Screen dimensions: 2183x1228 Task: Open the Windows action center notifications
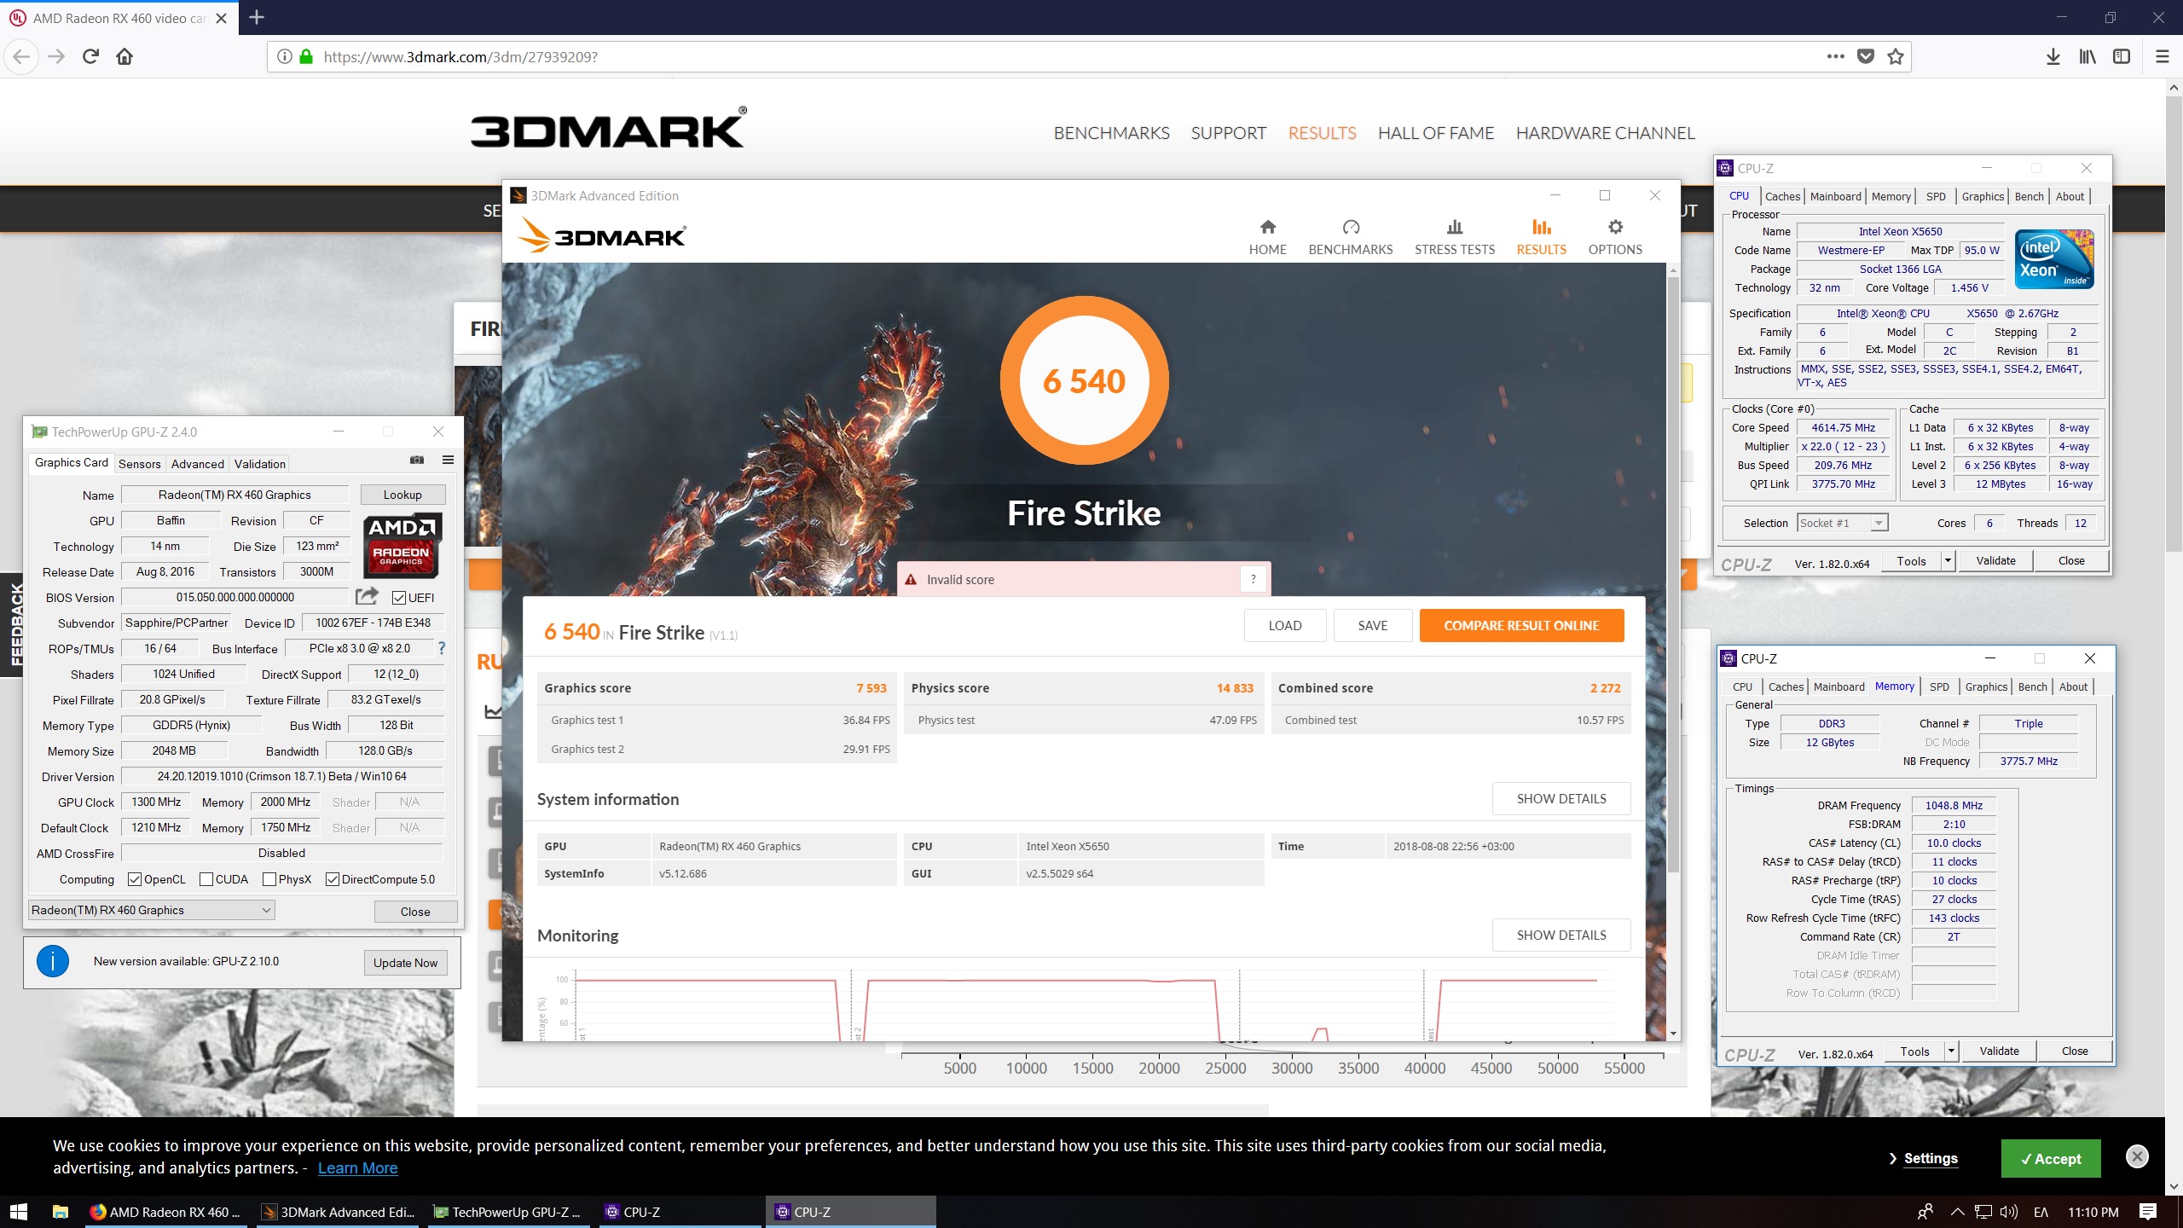click(2148, 1211)
